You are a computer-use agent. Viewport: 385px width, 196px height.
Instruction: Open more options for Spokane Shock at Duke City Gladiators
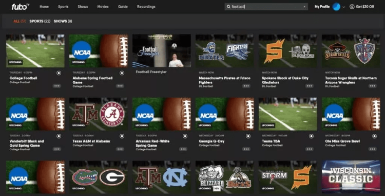pyautogui.click(x=309, y=86)
